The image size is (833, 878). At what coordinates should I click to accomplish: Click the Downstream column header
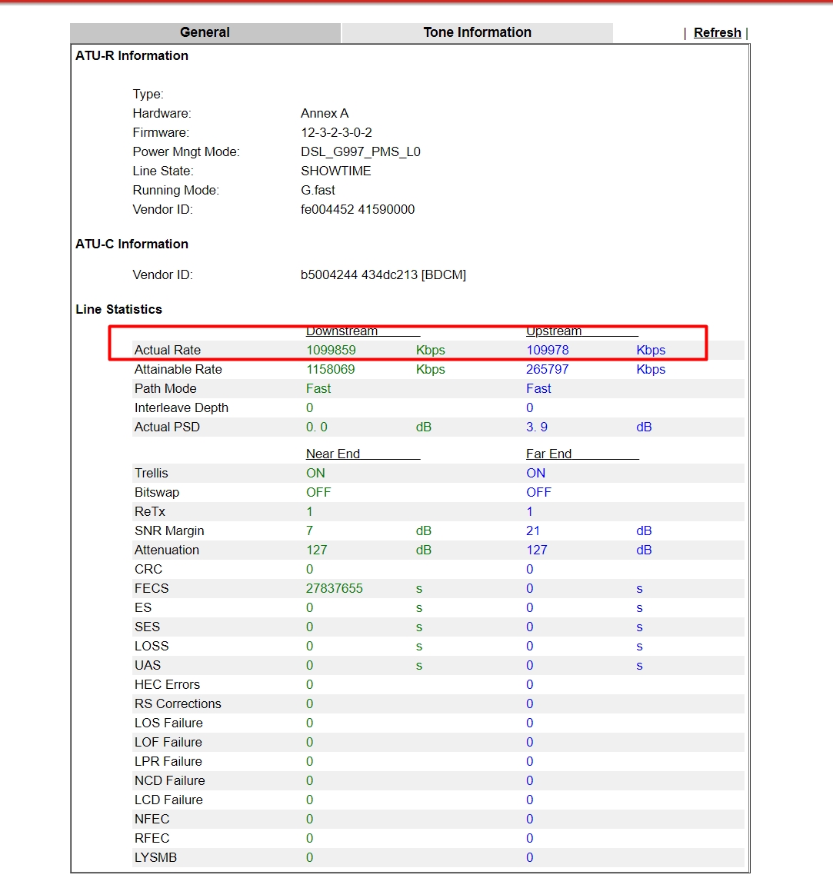pyautogui.click(x=342, y=331)
